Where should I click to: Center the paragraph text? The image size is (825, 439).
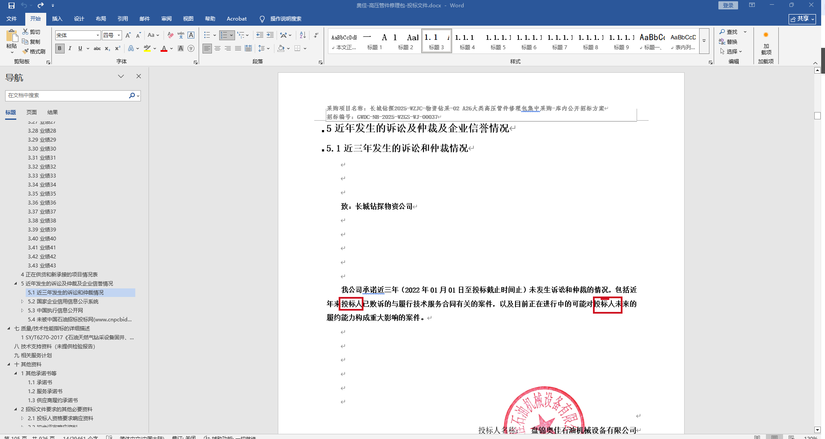tap(217, 48)
